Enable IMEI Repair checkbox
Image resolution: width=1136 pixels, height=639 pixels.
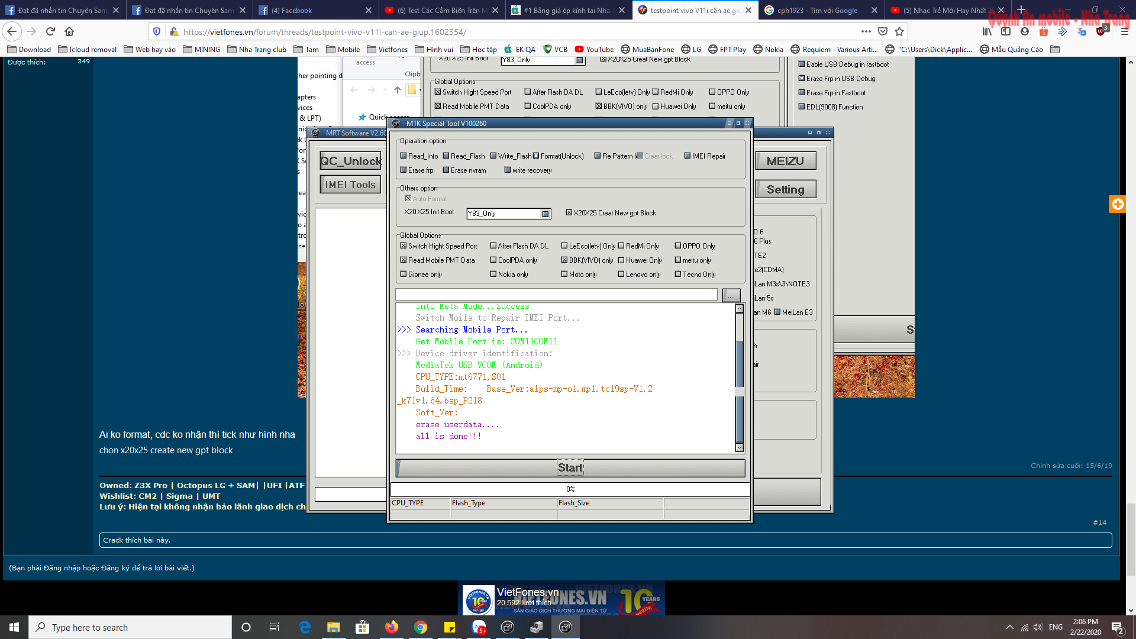click(x=688, y=156)
